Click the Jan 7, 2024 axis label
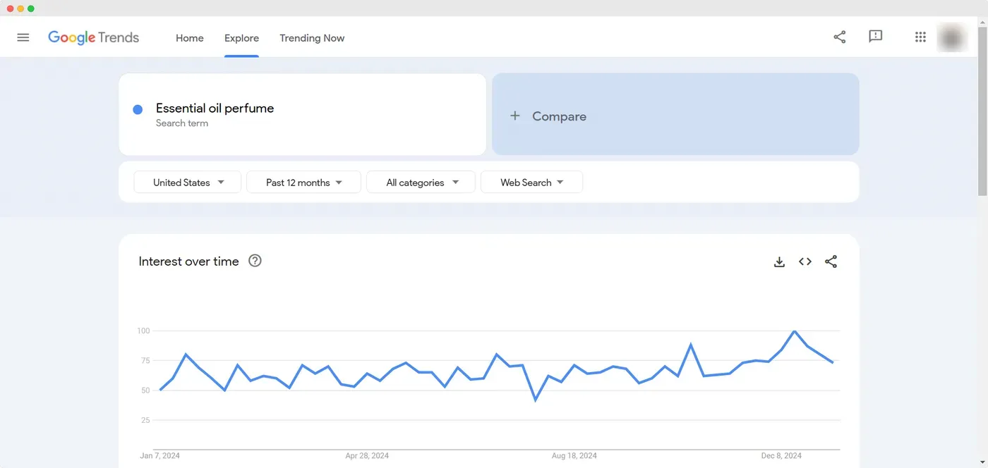The height and width of the screenshot is (468, 988). coord(160,455)
